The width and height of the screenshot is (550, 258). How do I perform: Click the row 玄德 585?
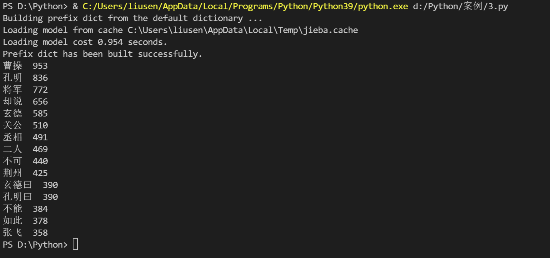pyautogui.click(x=25, y=114)
